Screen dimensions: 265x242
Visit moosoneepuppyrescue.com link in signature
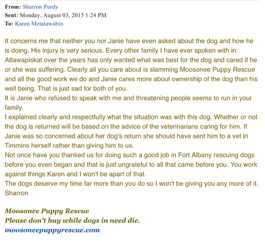point(52,230)
